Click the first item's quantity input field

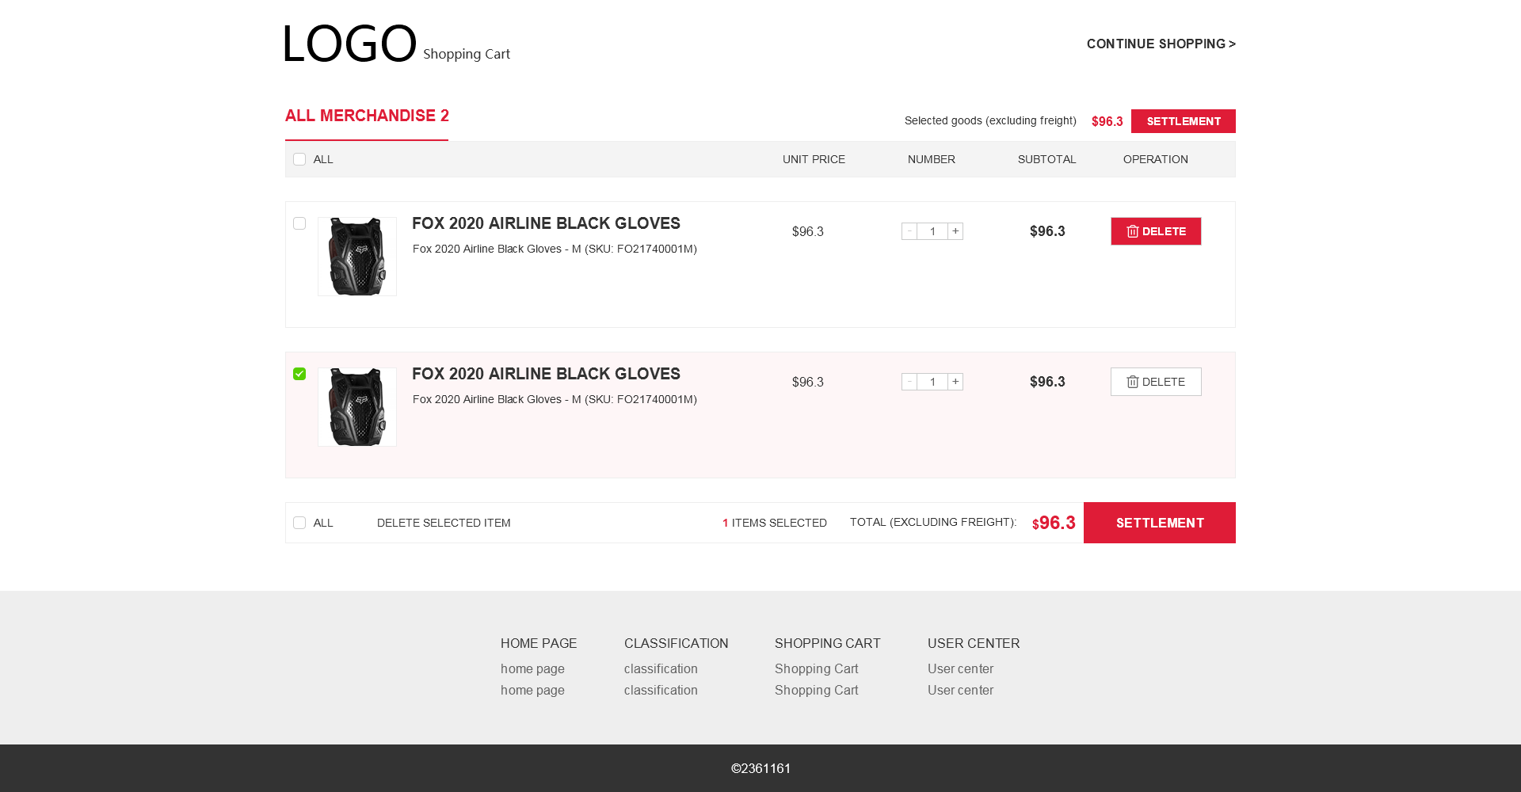coord(932,231)
